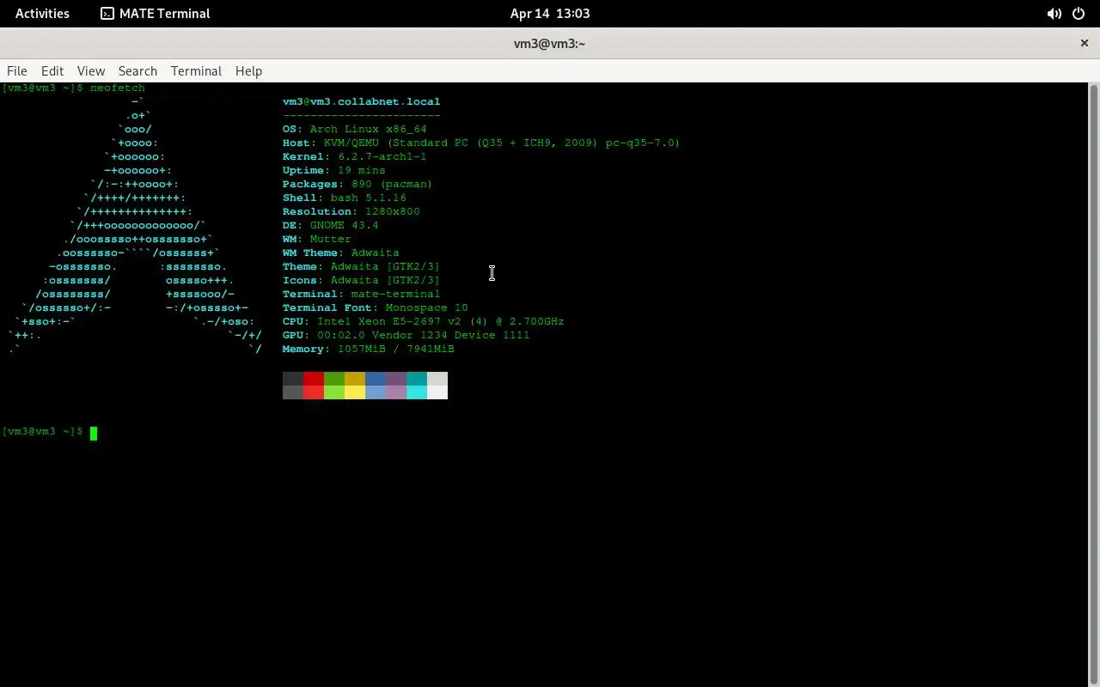The width and height of the screenshot is (1100, 687).
Task: Click the GPU line 00:02.0 Vendor 1234
Action: click(406, 335)
